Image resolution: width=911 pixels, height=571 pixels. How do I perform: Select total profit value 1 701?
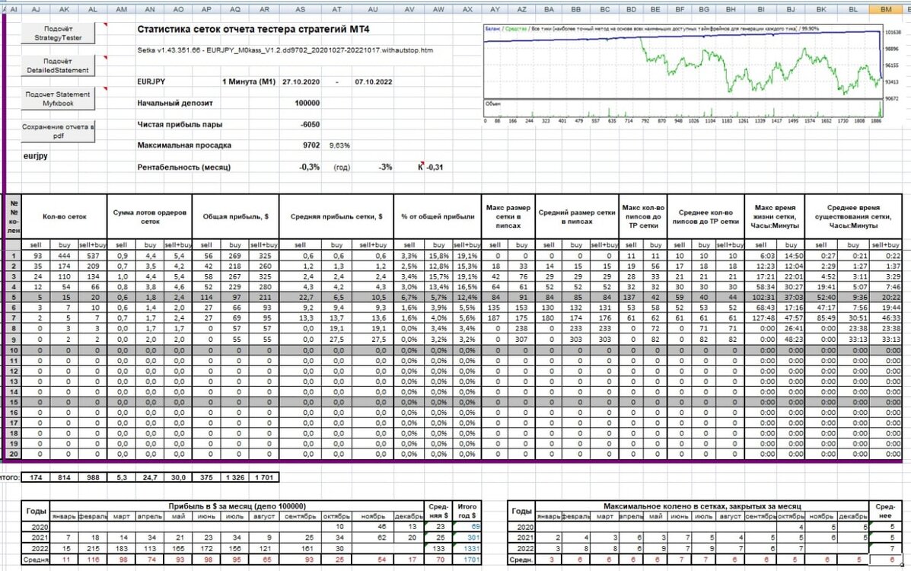(x=264, y=477)
